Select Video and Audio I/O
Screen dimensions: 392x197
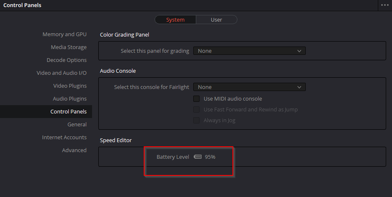pos(62,73)
